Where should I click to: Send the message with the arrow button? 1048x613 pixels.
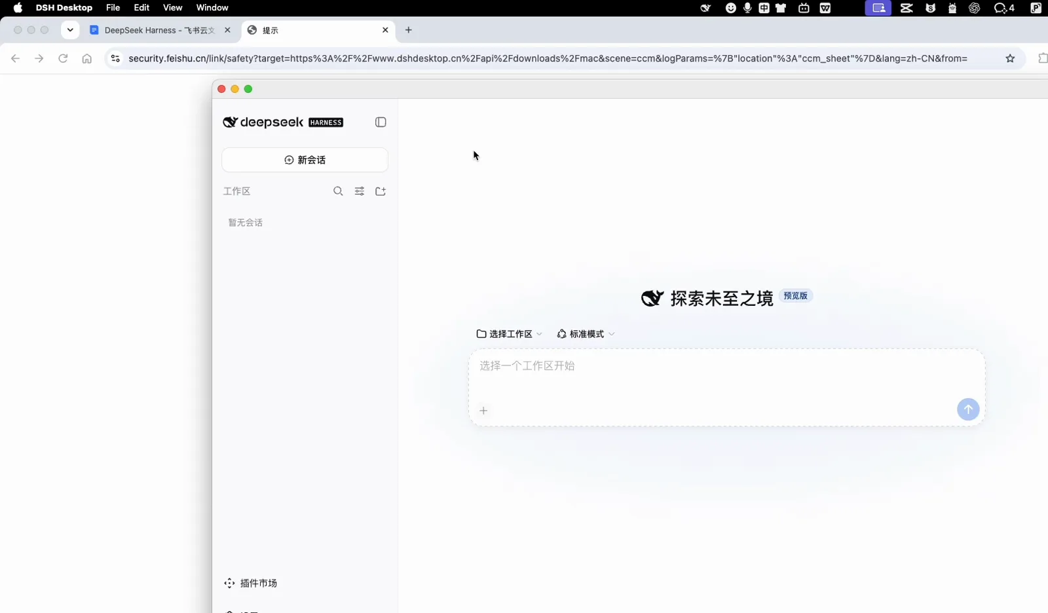[968, 409]
